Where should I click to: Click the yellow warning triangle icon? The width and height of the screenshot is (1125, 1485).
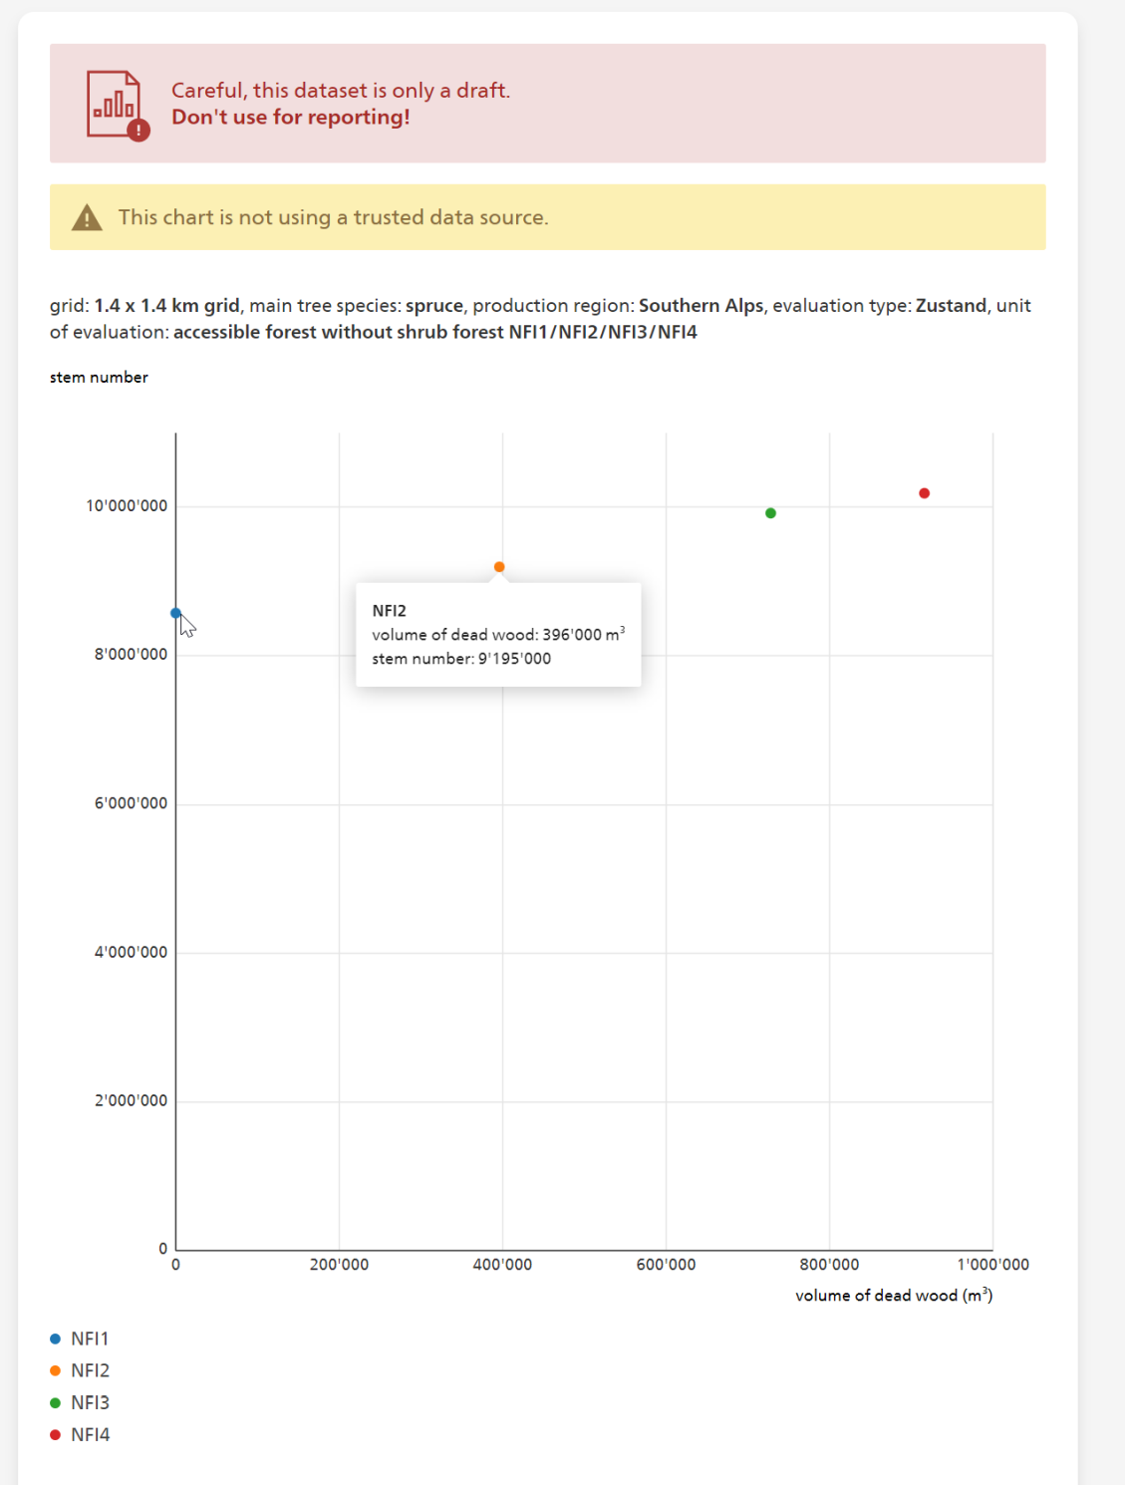point(87,216)
